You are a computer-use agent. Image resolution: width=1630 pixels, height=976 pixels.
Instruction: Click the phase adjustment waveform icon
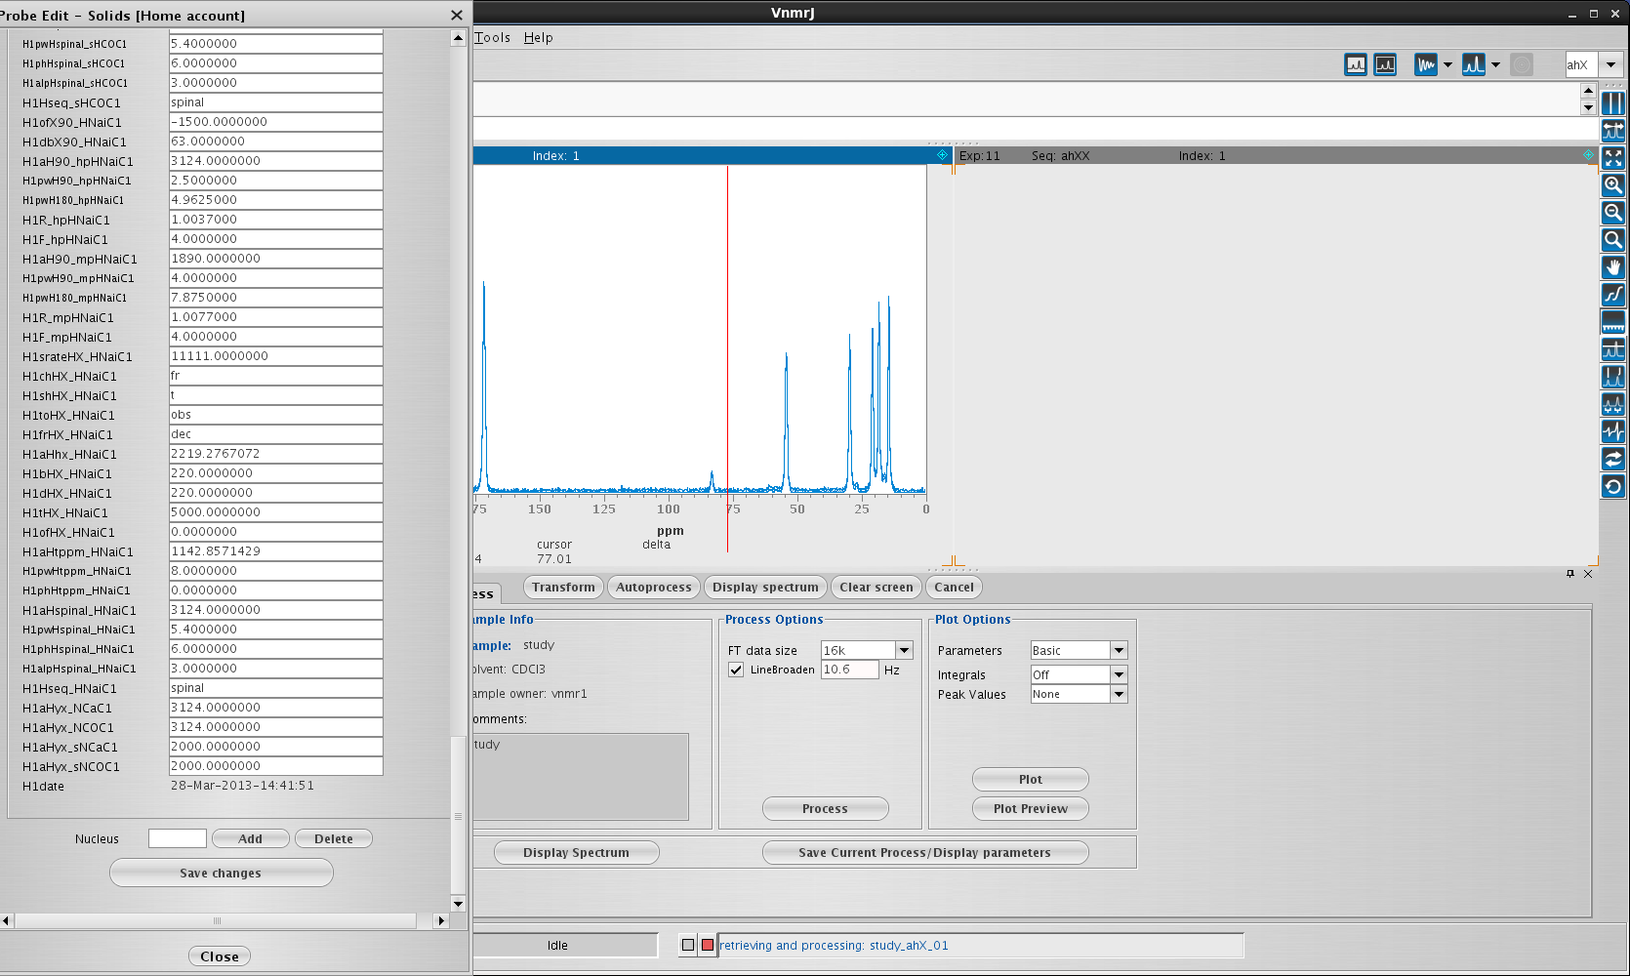tap(1613, 430)
